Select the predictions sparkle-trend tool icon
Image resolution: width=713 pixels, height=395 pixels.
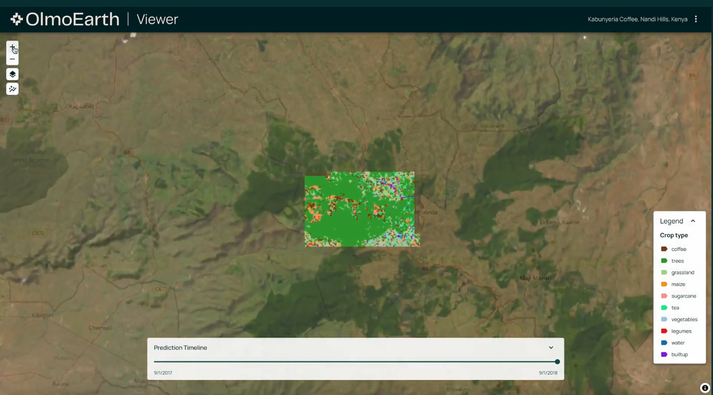tap(12, 89)
